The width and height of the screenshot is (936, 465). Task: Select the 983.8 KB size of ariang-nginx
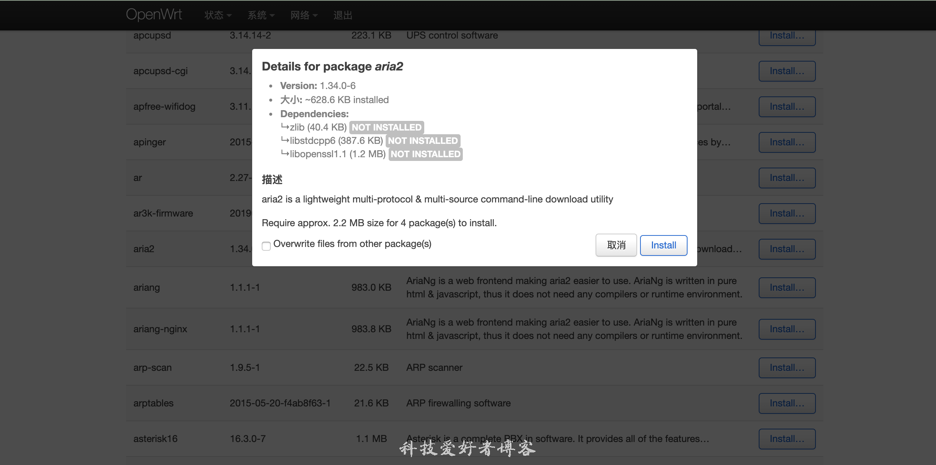coord(371,329)
